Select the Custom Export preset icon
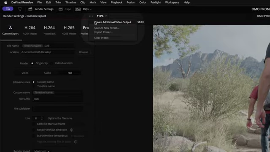Image resolution: width=270 pixels, height=152 pixels. tap(10, 30)
